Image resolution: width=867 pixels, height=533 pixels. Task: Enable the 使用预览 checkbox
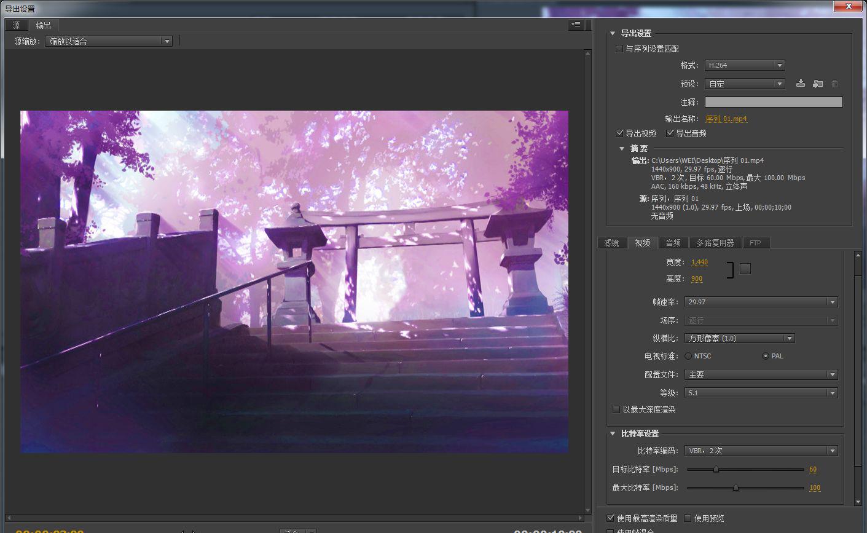pyautogui.click(x=688, y=518)
